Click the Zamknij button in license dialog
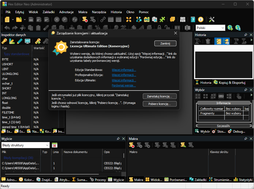Image resolution: width=254 pixels, height=189 pixels. [x=165, y=43]
